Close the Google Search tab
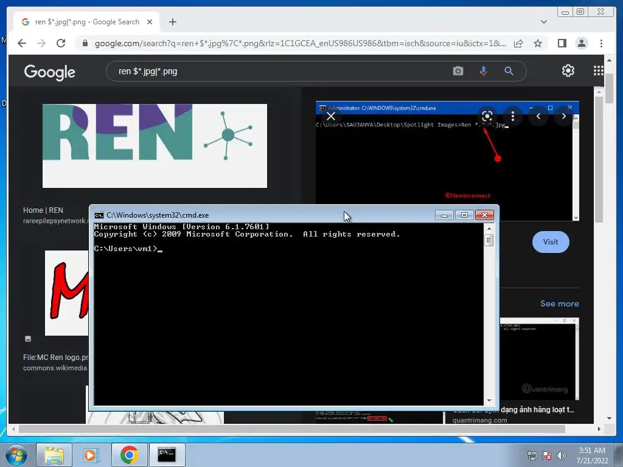 (150, 22)
